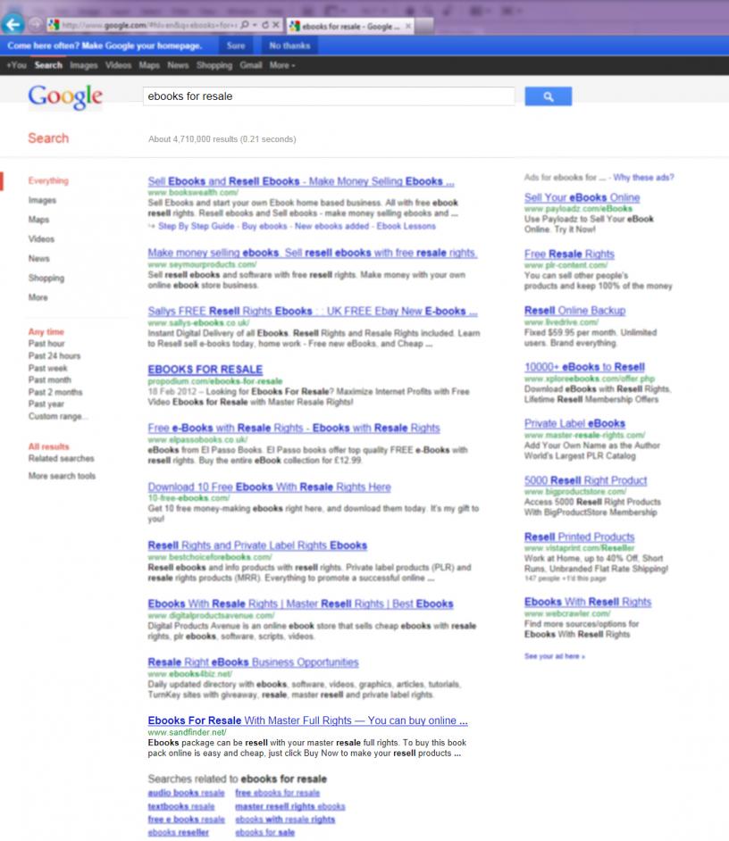
Task: Filter results by Images in the left sidebar
Action: click(42, 200)
